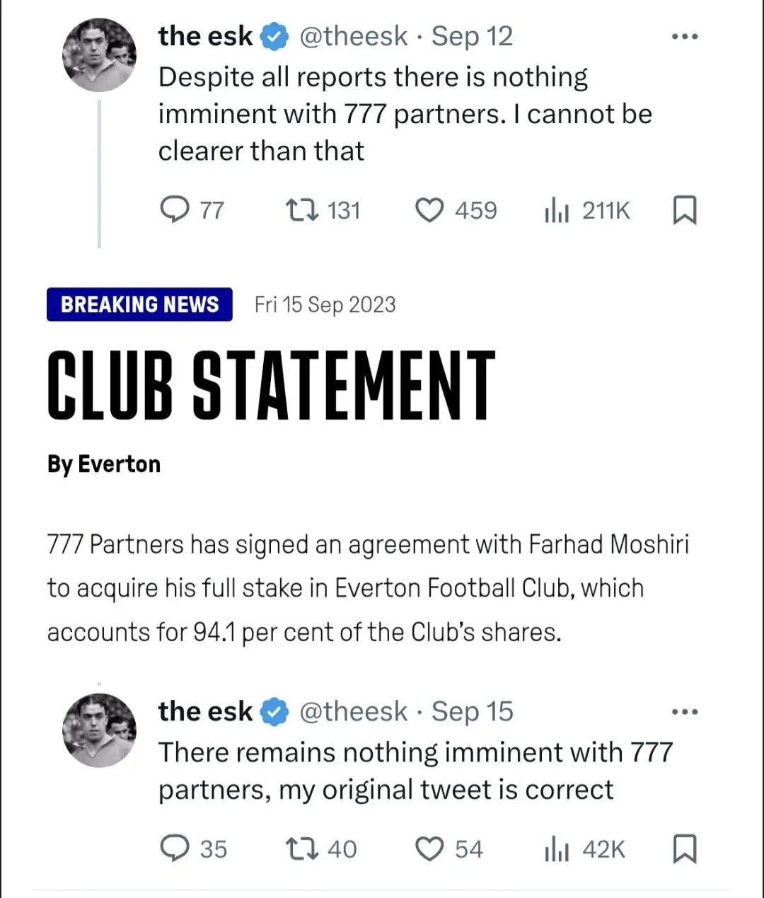Open the esk's avatar on second tweet
Image resolution: width=764 pixels, height=898 pixels.
(x=100, y=730)
